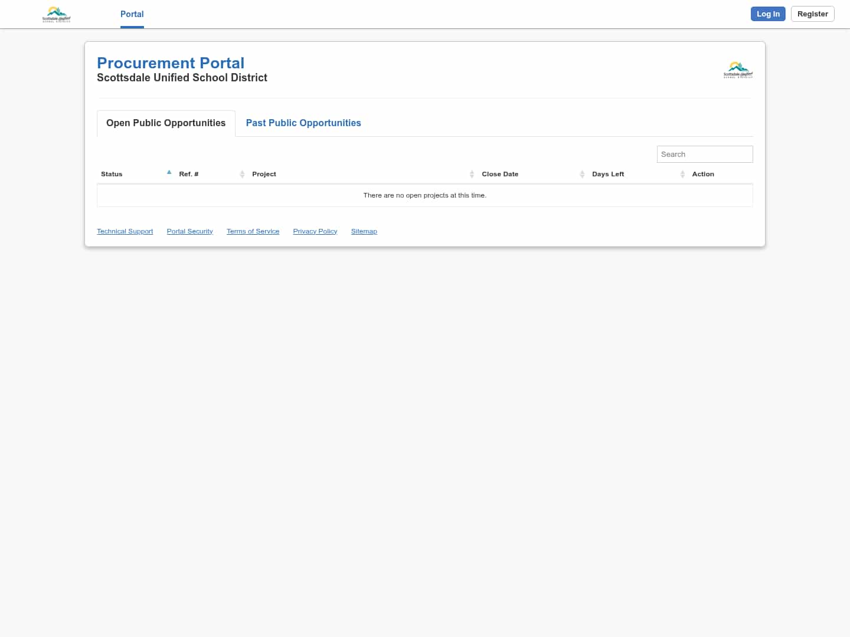This screenshot has height=637, width=850.
Task: Expand sorting options on Days Left header
Action: coord(682,173)
